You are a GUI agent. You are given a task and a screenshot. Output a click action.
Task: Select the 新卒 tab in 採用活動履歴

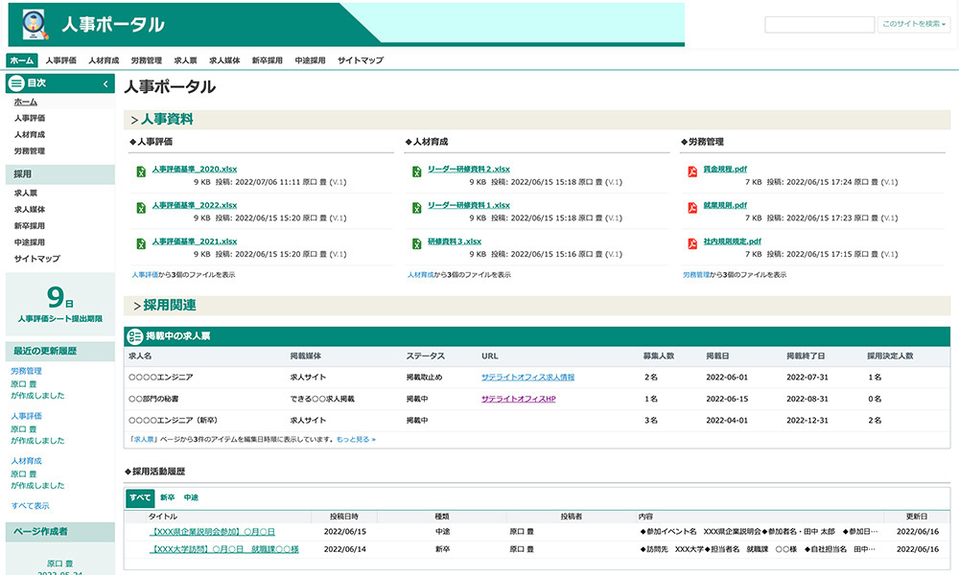[168, 498]
